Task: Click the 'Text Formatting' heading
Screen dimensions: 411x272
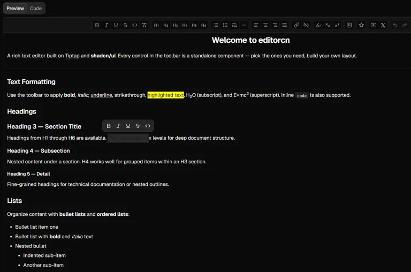Action: (x=31, y=82)
